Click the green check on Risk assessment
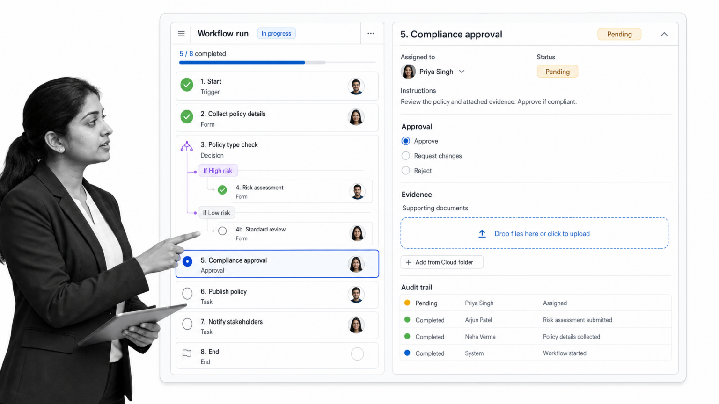The width and height of the screenshot is (719, 404). 222,190
